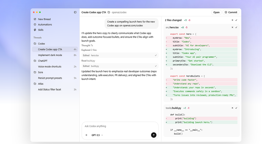
Task: Focus the Ask Codex anything input
Action: pos(120,126)
